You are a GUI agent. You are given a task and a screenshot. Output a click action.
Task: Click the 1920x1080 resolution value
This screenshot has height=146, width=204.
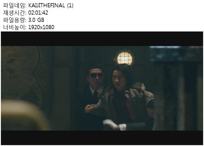41,27
